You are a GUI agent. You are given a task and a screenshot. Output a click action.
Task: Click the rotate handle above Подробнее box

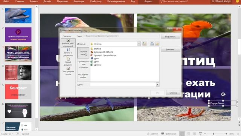coord(223,94)
